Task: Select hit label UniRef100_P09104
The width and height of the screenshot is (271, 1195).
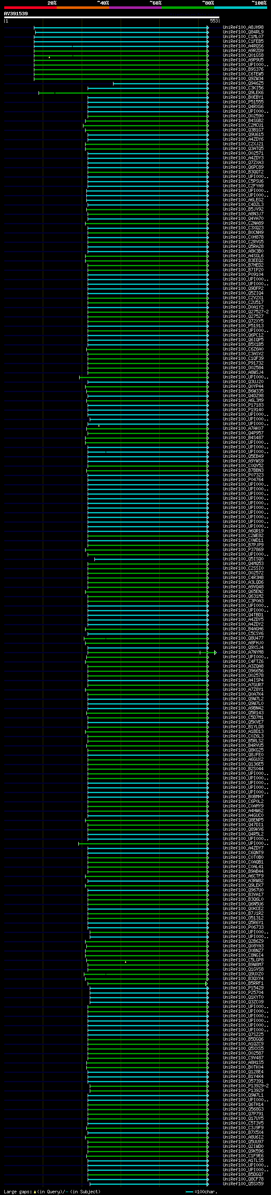Action: [243, 275]
